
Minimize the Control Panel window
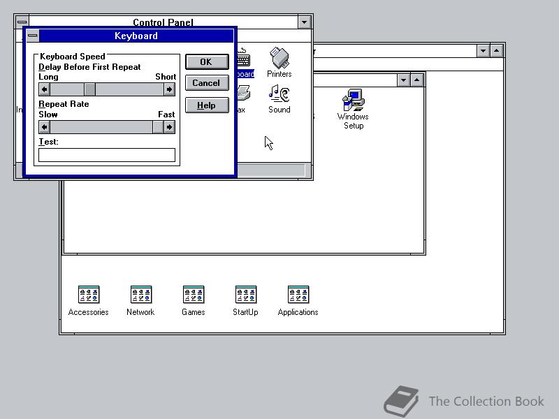(x=304, y=22)
